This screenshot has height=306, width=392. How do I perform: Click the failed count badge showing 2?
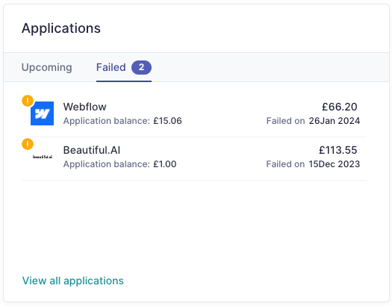(141, 67)
